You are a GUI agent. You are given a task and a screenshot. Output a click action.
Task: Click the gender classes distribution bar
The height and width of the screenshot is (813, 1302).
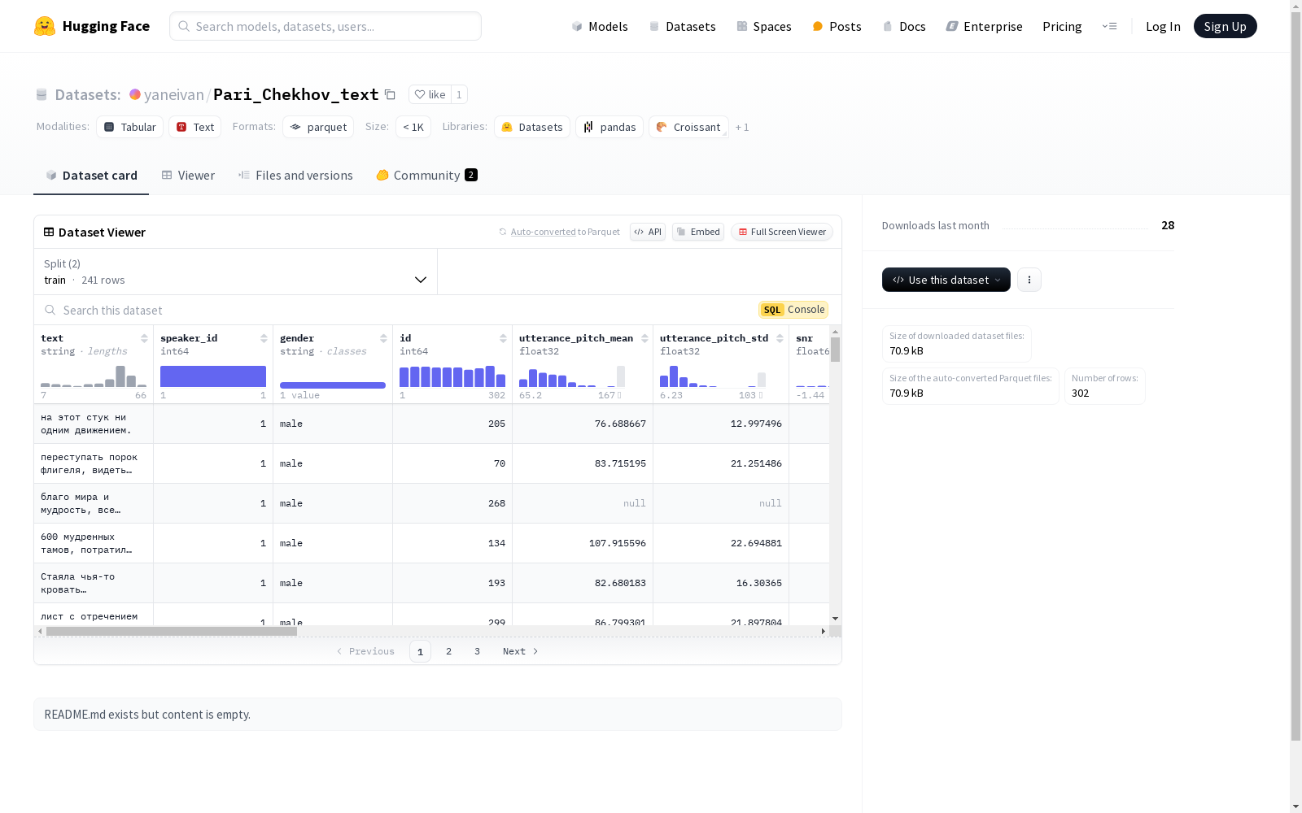[x=333, y=385]
